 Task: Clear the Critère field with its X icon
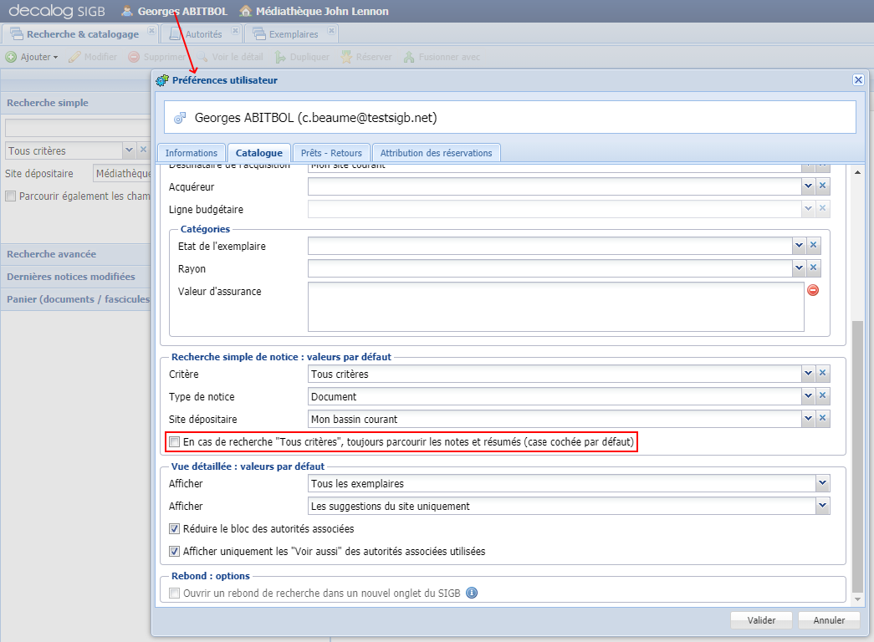tap(822, 374)
